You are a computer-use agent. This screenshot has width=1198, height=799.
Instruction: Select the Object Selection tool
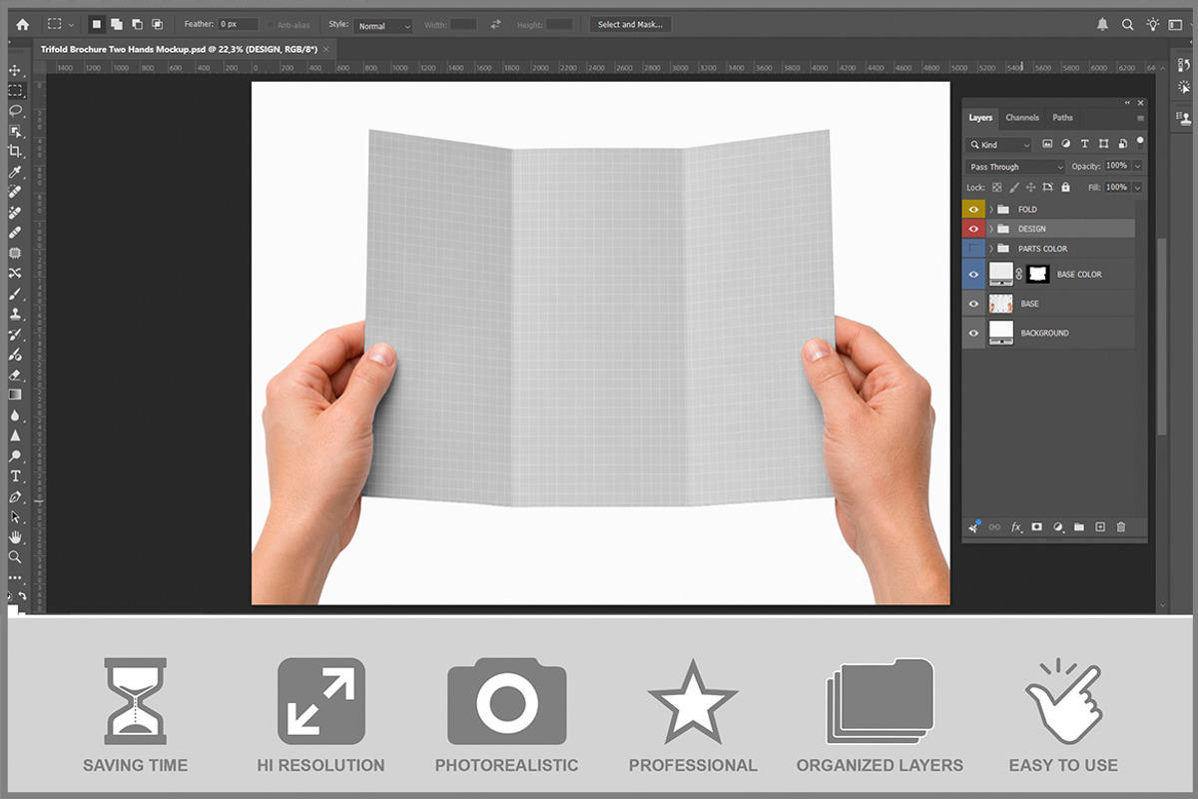pos(15,131)
